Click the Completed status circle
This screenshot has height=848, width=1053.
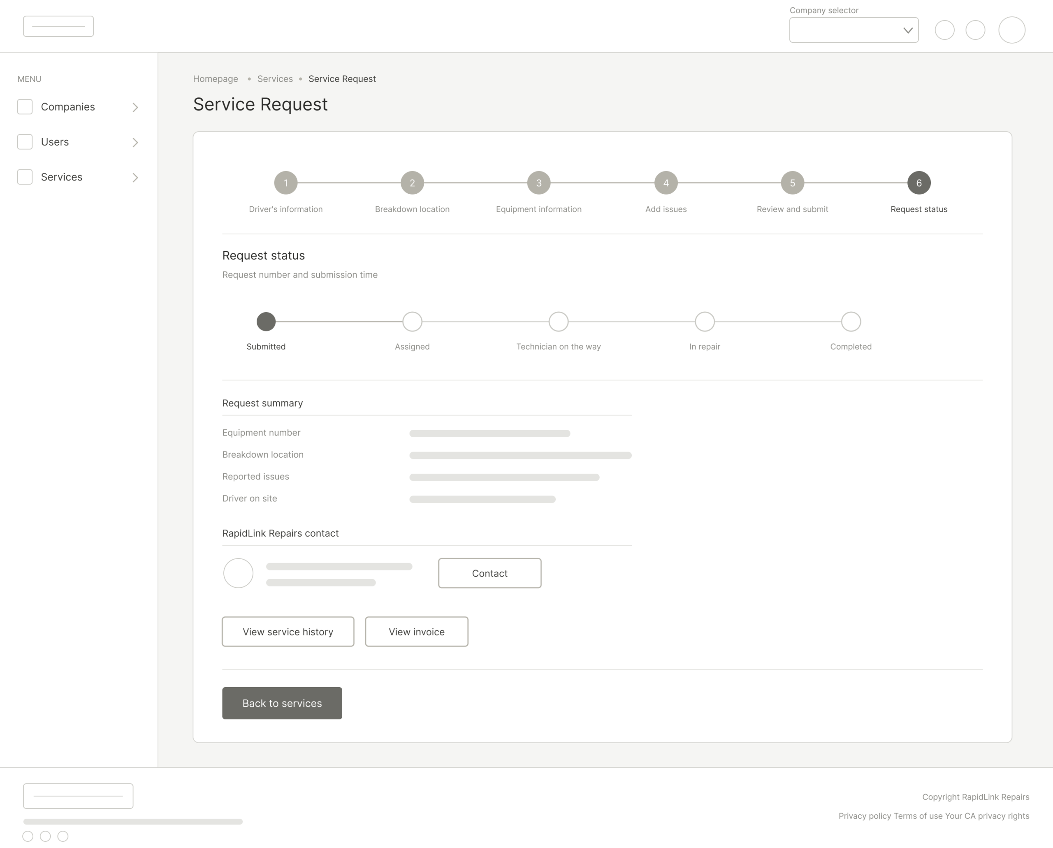[851, 322]
